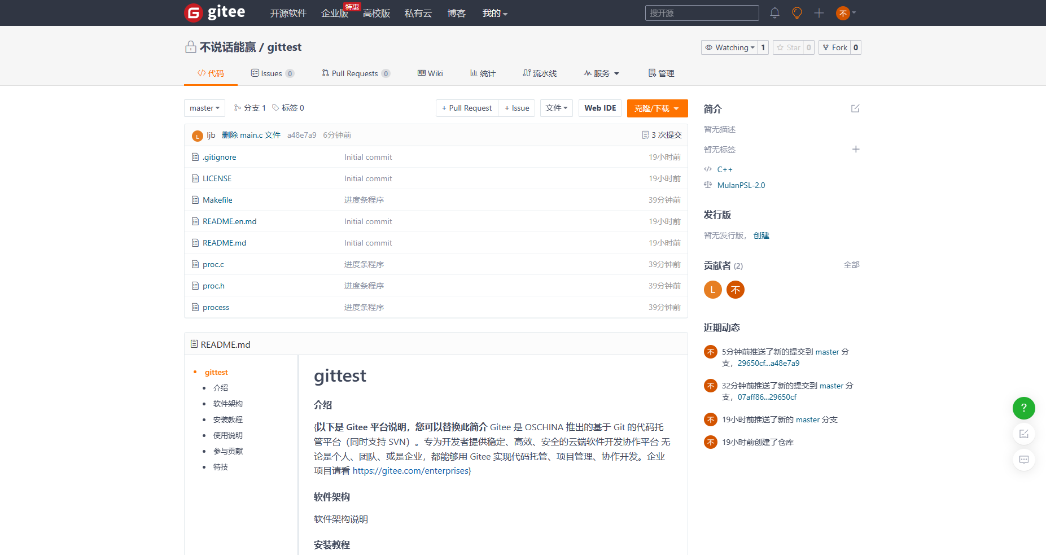Viewport: 1046px width, 555px height.
Task: Click the 19小时前创建了仓库 activity avatar
Action: click(x=711, y=442)
